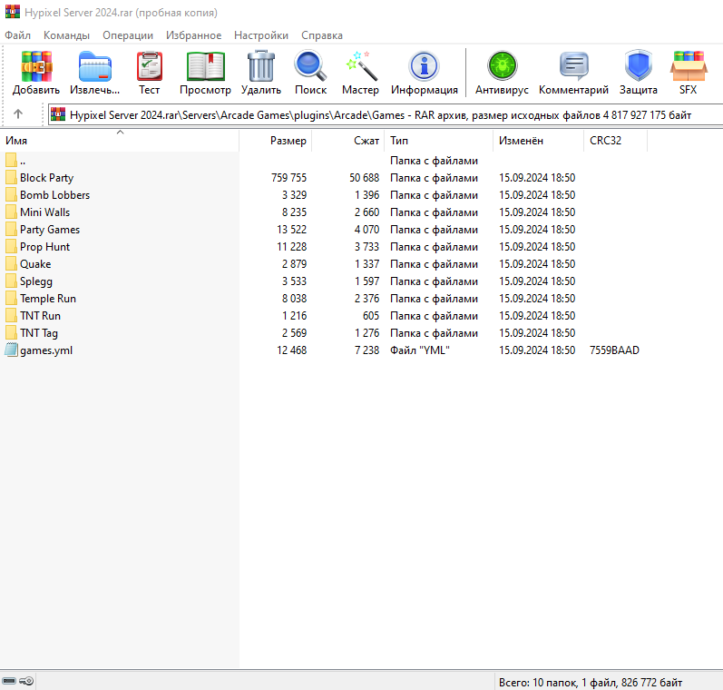This screenshot has width=723, height=690.
Task: Select the Prop Hunt folder name
Action: coord(44,247)
